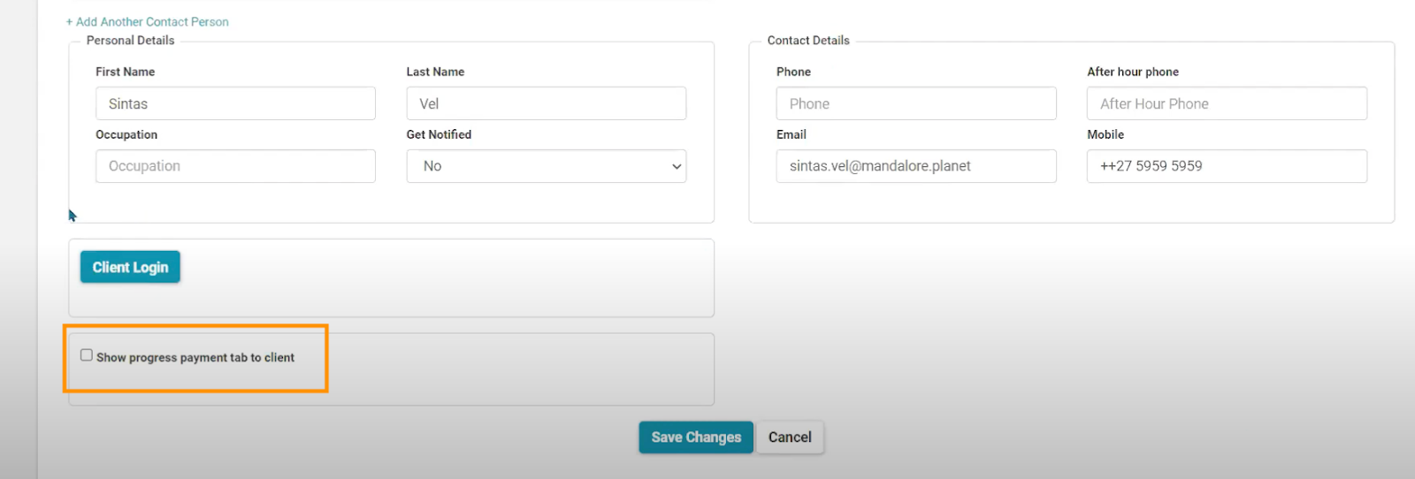This screenshot has width=1415, height=479.
Task: Cancel editing the contact form
Action: [790, 437]
